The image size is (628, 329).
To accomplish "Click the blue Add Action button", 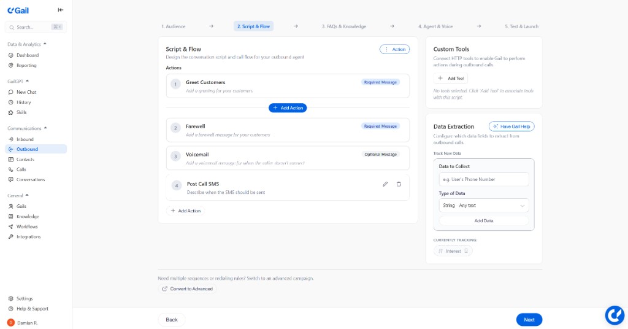I will click(x=288, y=108).
